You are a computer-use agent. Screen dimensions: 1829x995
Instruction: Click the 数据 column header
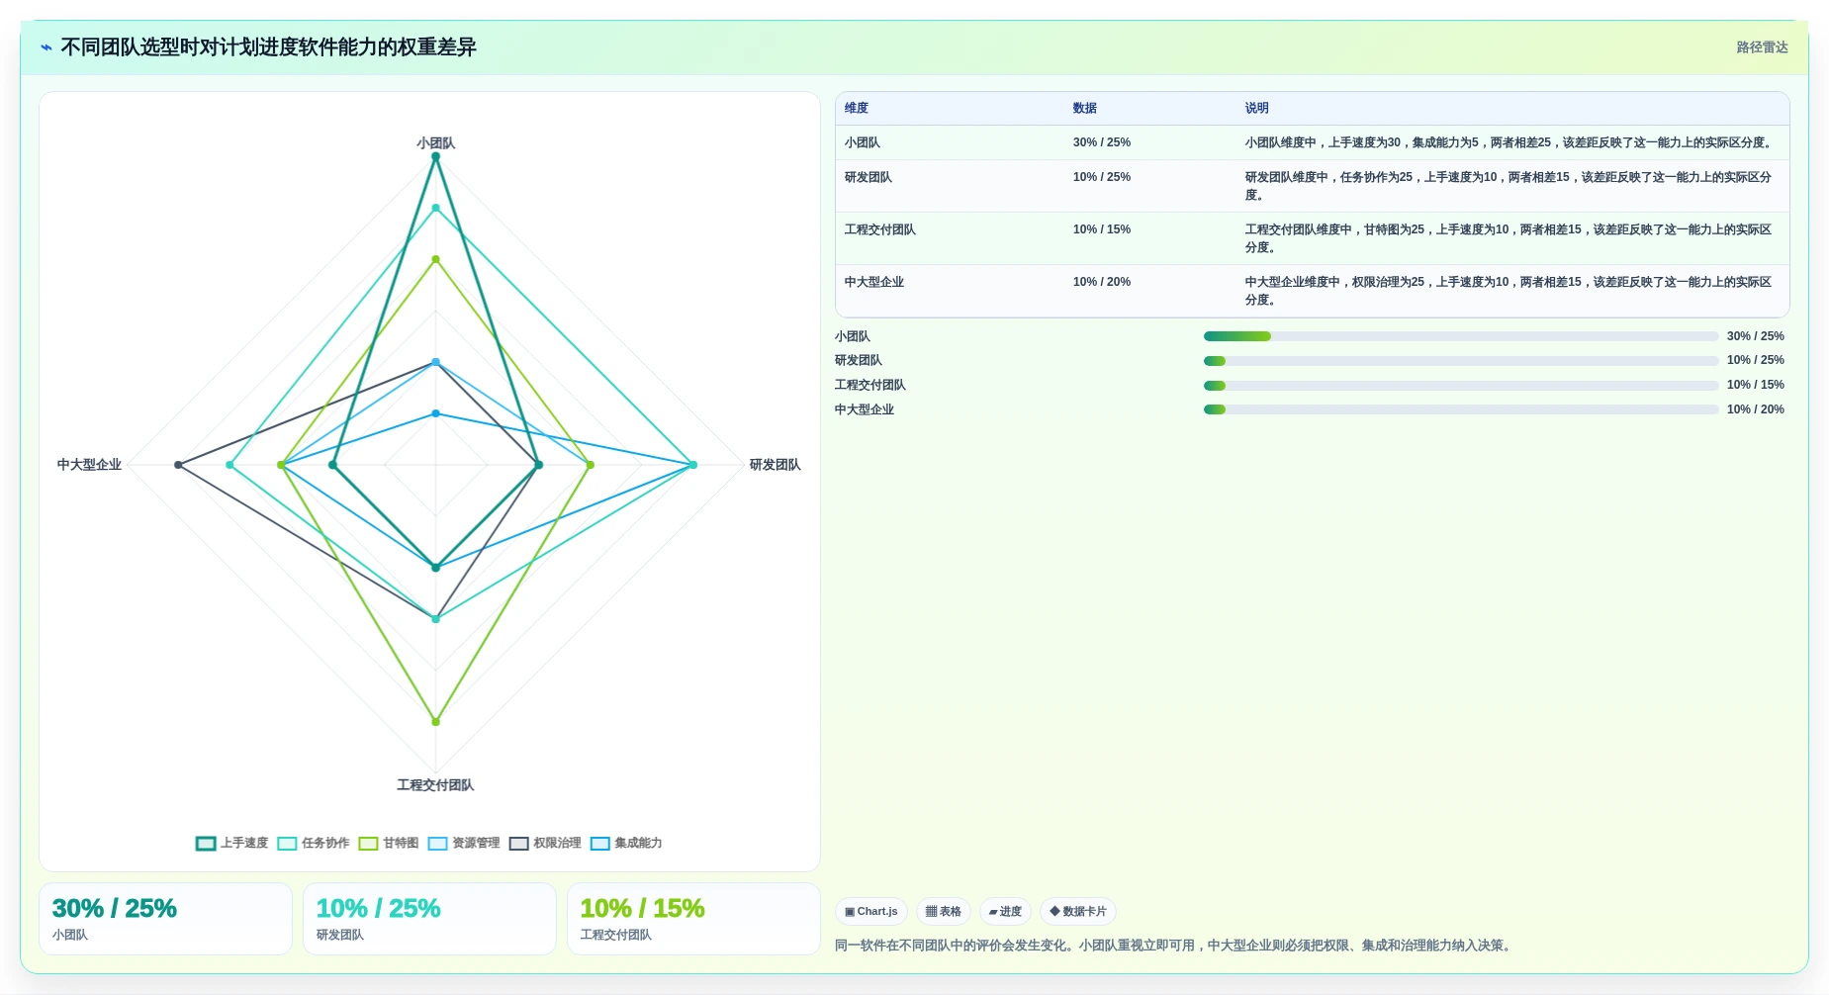[x=1085, y=108]
